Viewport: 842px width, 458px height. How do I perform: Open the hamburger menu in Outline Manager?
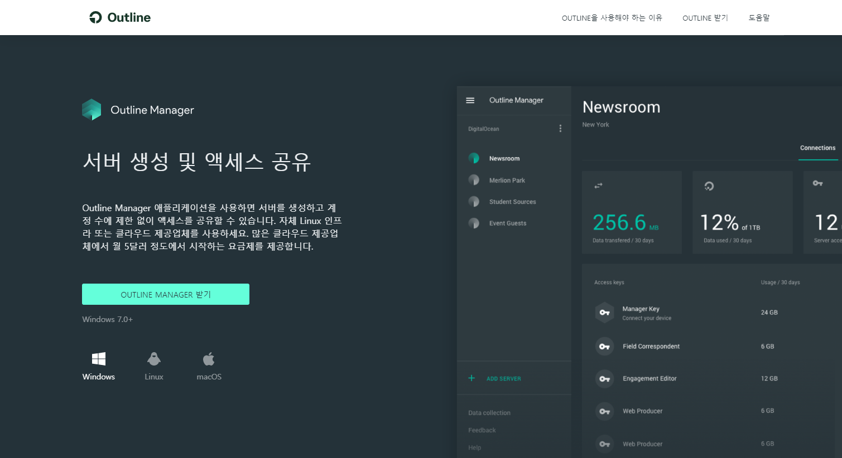[x=470, y=100]
